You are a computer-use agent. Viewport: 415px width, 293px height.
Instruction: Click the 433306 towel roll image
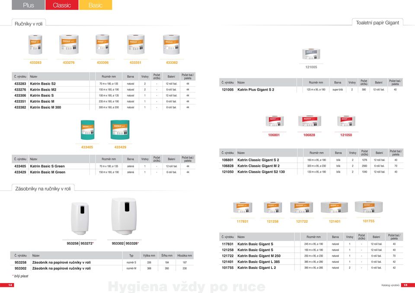click(x=102, y=44)
